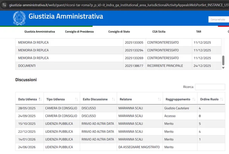Viewport: 229px width, 154px height.
Task: Click the CAMERA DI CONSIGLIO cell for 28/05/2025
Action: tap(61, 108)
